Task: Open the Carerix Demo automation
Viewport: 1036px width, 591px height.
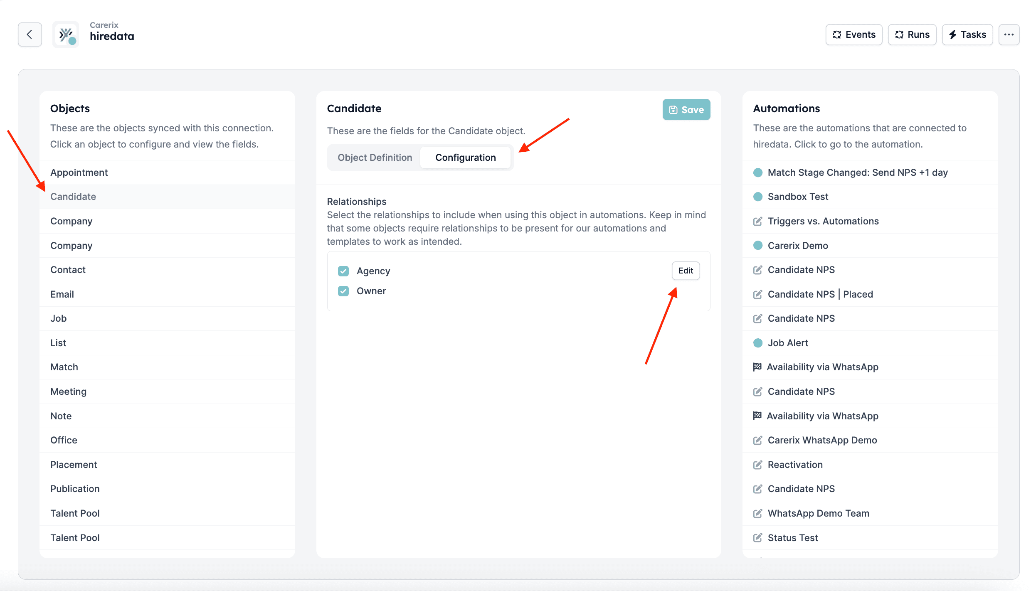Action: click(870, 246)
